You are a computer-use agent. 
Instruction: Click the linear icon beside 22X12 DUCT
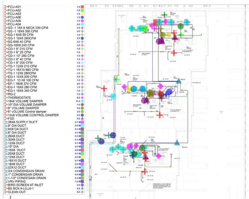click(6, 167)
